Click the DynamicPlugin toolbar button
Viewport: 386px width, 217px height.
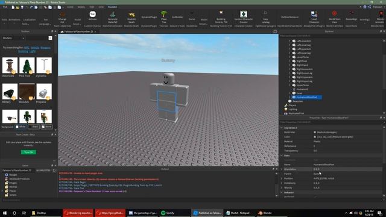tap(149, 17)
